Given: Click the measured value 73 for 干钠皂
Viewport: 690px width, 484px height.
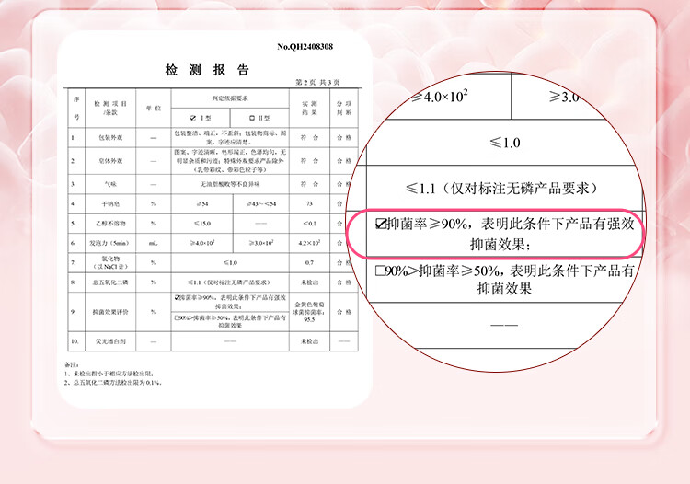Looking at the screenshot, I should (x=309, y=203).
